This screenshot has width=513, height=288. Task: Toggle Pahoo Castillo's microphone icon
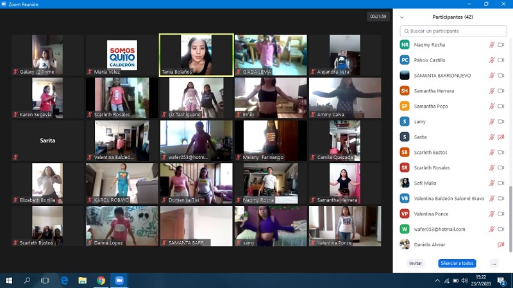(492, 60)
